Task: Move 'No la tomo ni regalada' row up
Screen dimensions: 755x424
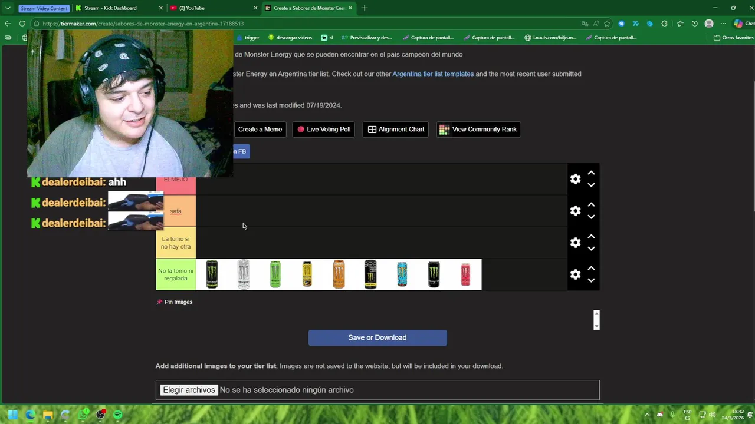Action: [591, 269]
